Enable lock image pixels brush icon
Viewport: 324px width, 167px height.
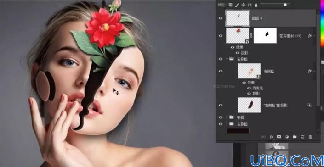tap(237, 5)
